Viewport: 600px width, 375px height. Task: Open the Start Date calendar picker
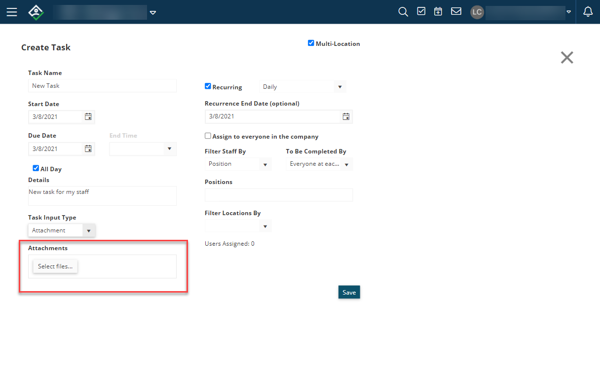[88, 116]
